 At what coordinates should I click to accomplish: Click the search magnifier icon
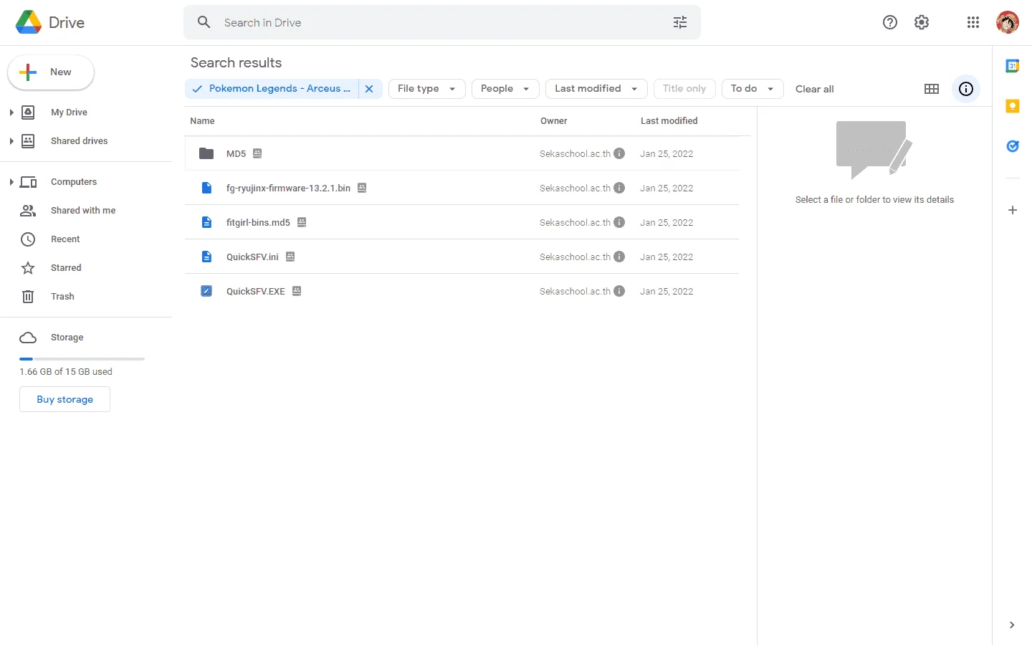coord(204,22)
